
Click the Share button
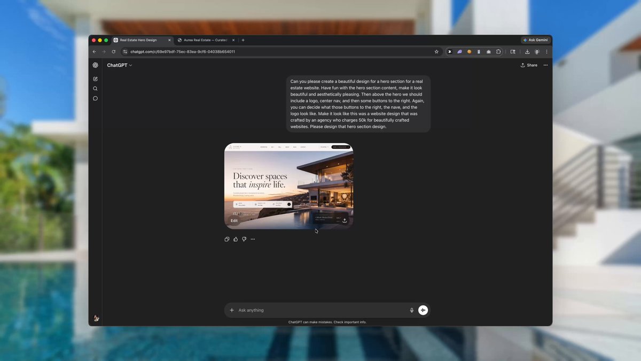529,65
